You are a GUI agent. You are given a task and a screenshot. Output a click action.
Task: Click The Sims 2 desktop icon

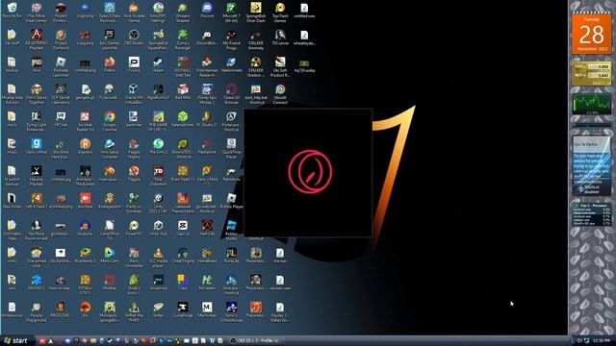pos(158,147)
